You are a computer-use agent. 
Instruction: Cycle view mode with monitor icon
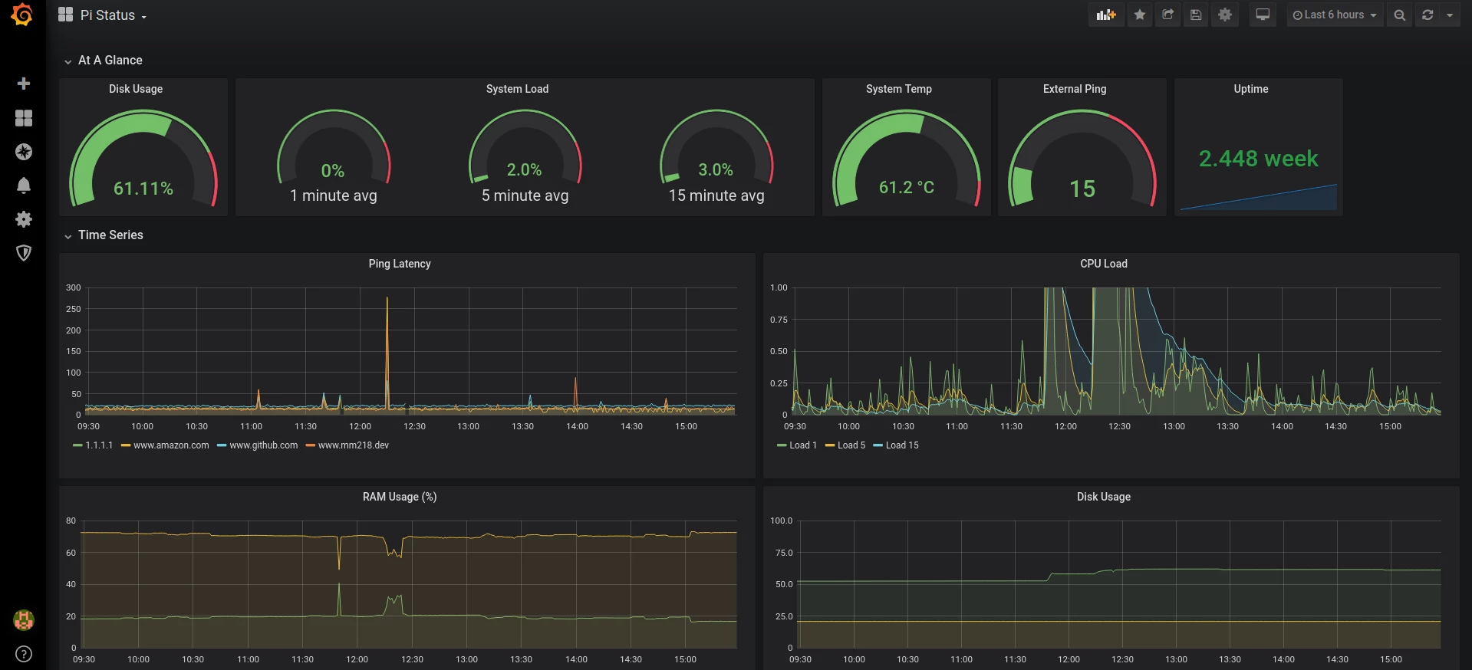[1263, 15]
